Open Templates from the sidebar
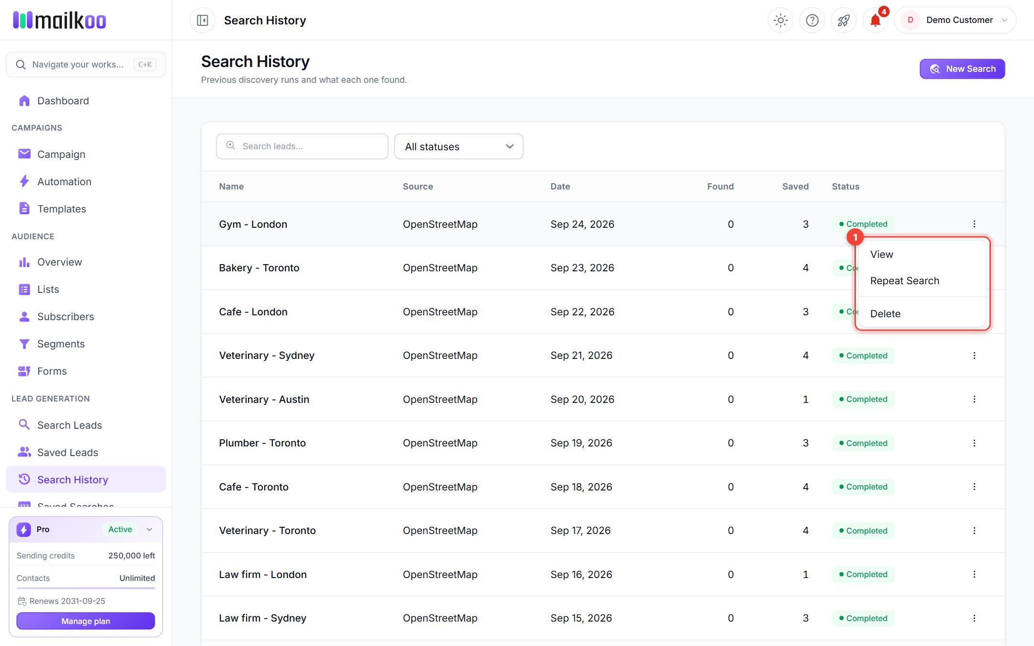Image resolution: width=1034 pixels, height=646 pixels. [86, 209]
